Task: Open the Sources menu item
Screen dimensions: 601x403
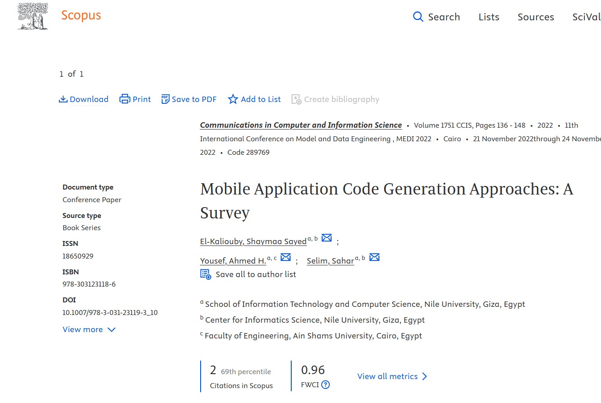Action: tap(536, 17)
